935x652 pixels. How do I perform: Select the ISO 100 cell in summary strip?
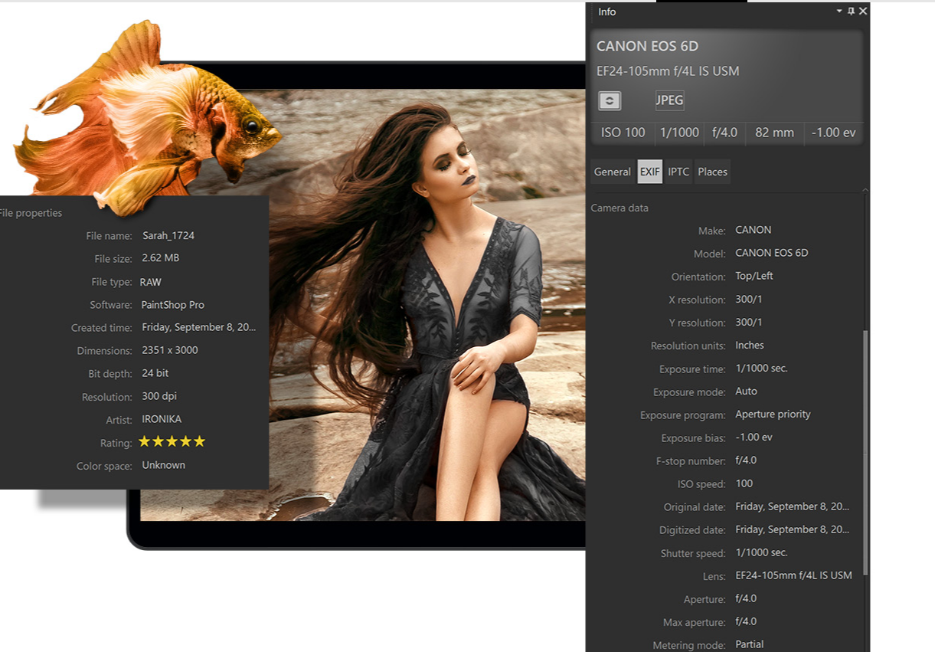[623, 133]
